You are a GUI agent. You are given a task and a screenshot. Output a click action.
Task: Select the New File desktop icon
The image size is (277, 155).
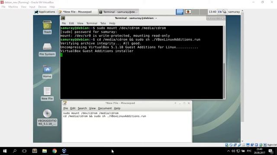47,94
